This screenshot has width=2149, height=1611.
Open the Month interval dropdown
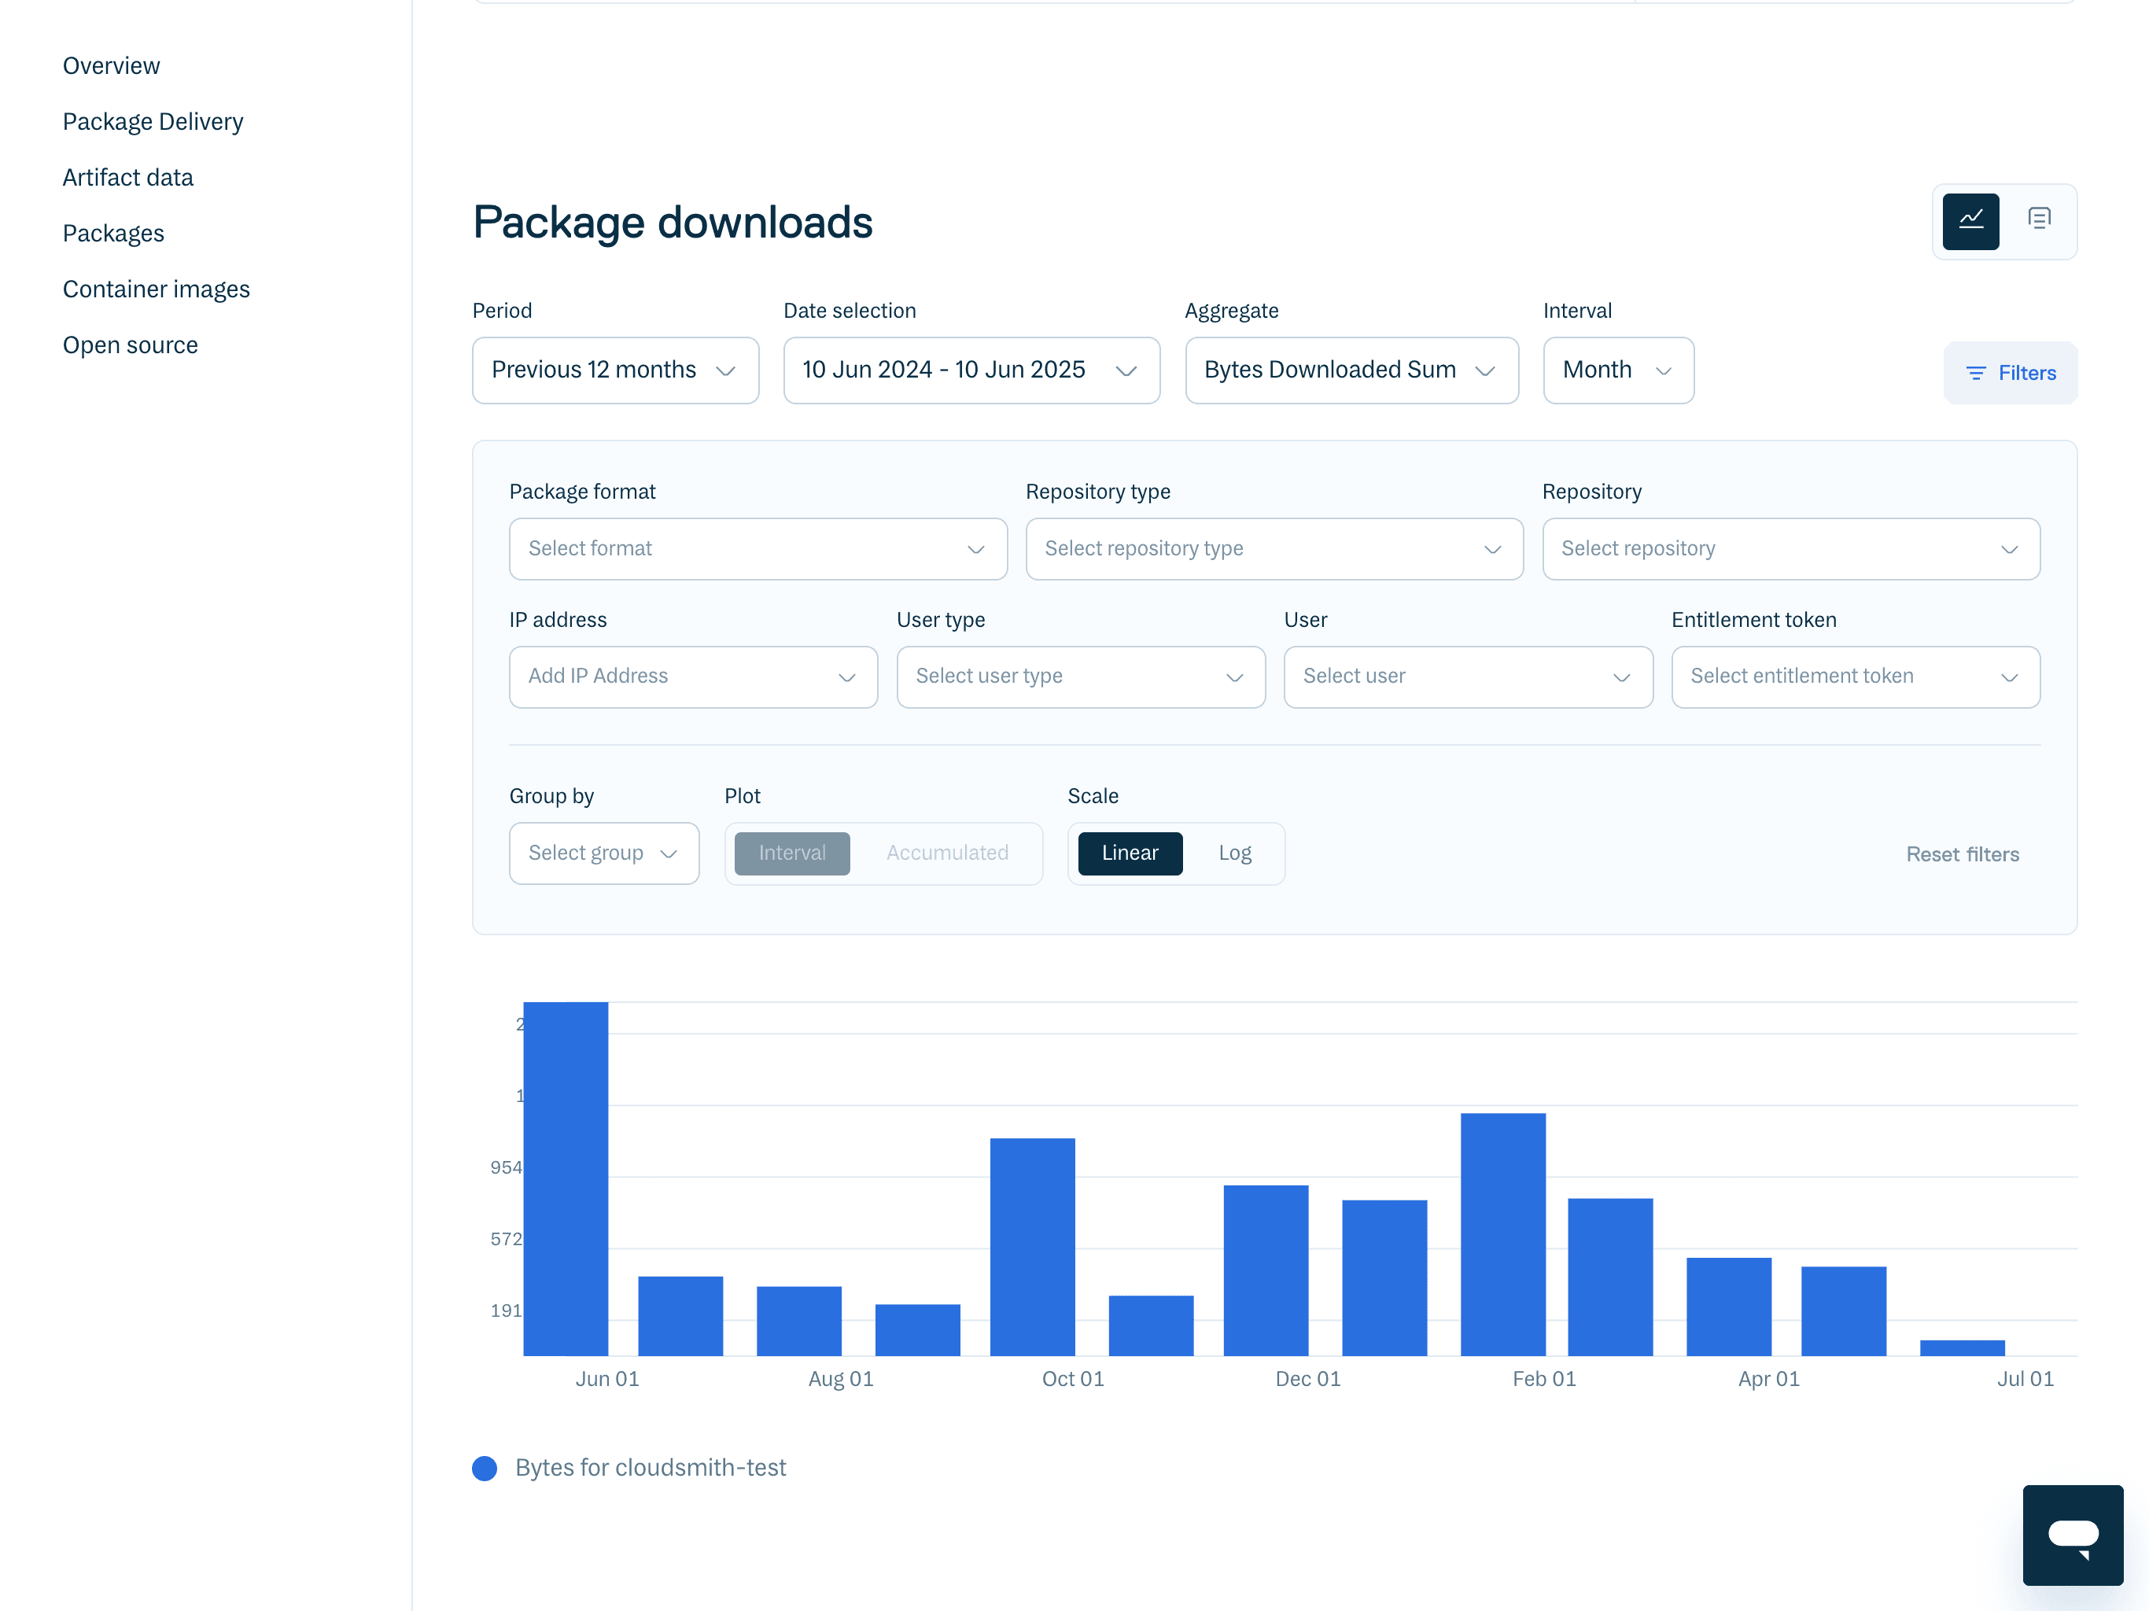point(1617,370)
